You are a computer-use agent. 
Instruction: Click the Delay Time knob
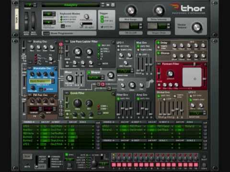[174, 45]
